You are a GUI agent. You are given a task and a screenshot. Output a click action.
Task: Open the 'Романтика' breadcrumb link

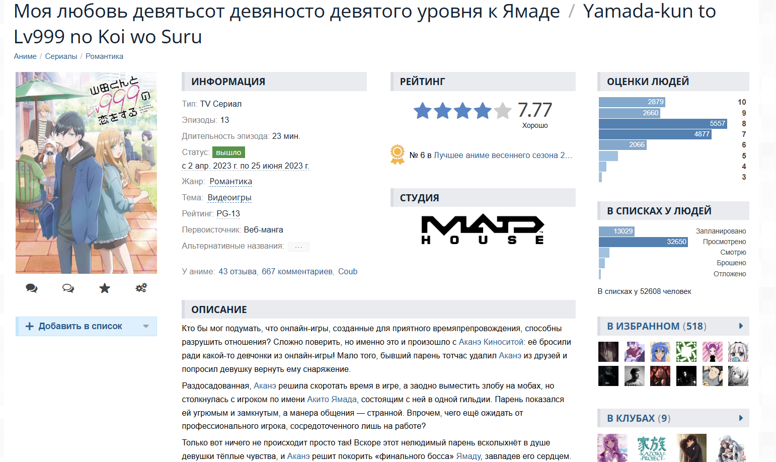[x=104, y=56]
